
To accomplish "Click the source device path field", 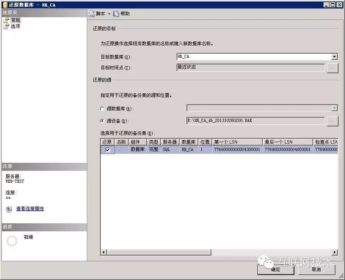I will point(255,121).
